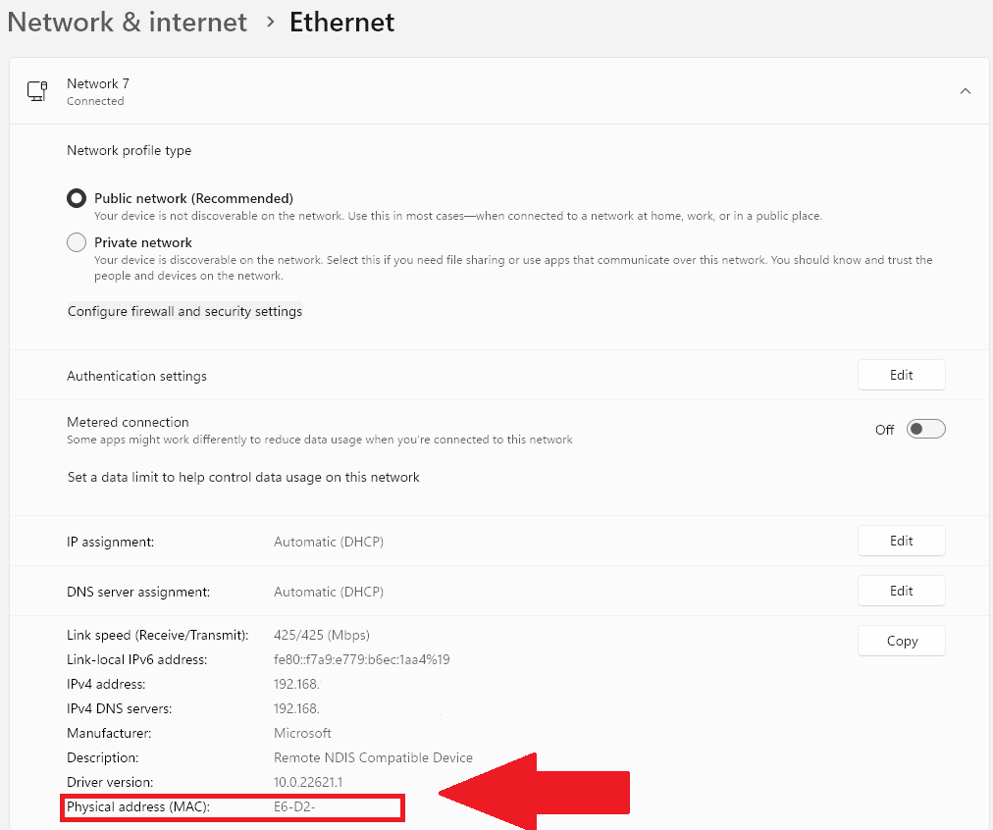Screen dimensions: 993x830
Task: Navigate back via Network & internet breadcrumb
Action: pyautogui.click(x=127, y=22)
